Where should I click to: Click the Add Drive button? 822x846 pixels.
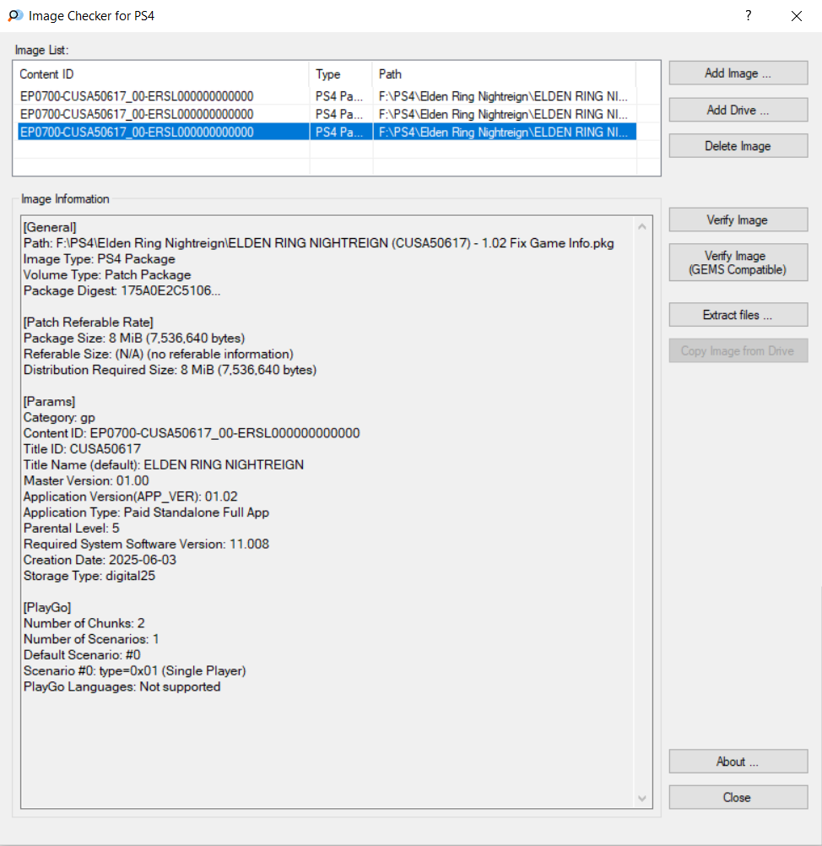[x=738, y=110]
